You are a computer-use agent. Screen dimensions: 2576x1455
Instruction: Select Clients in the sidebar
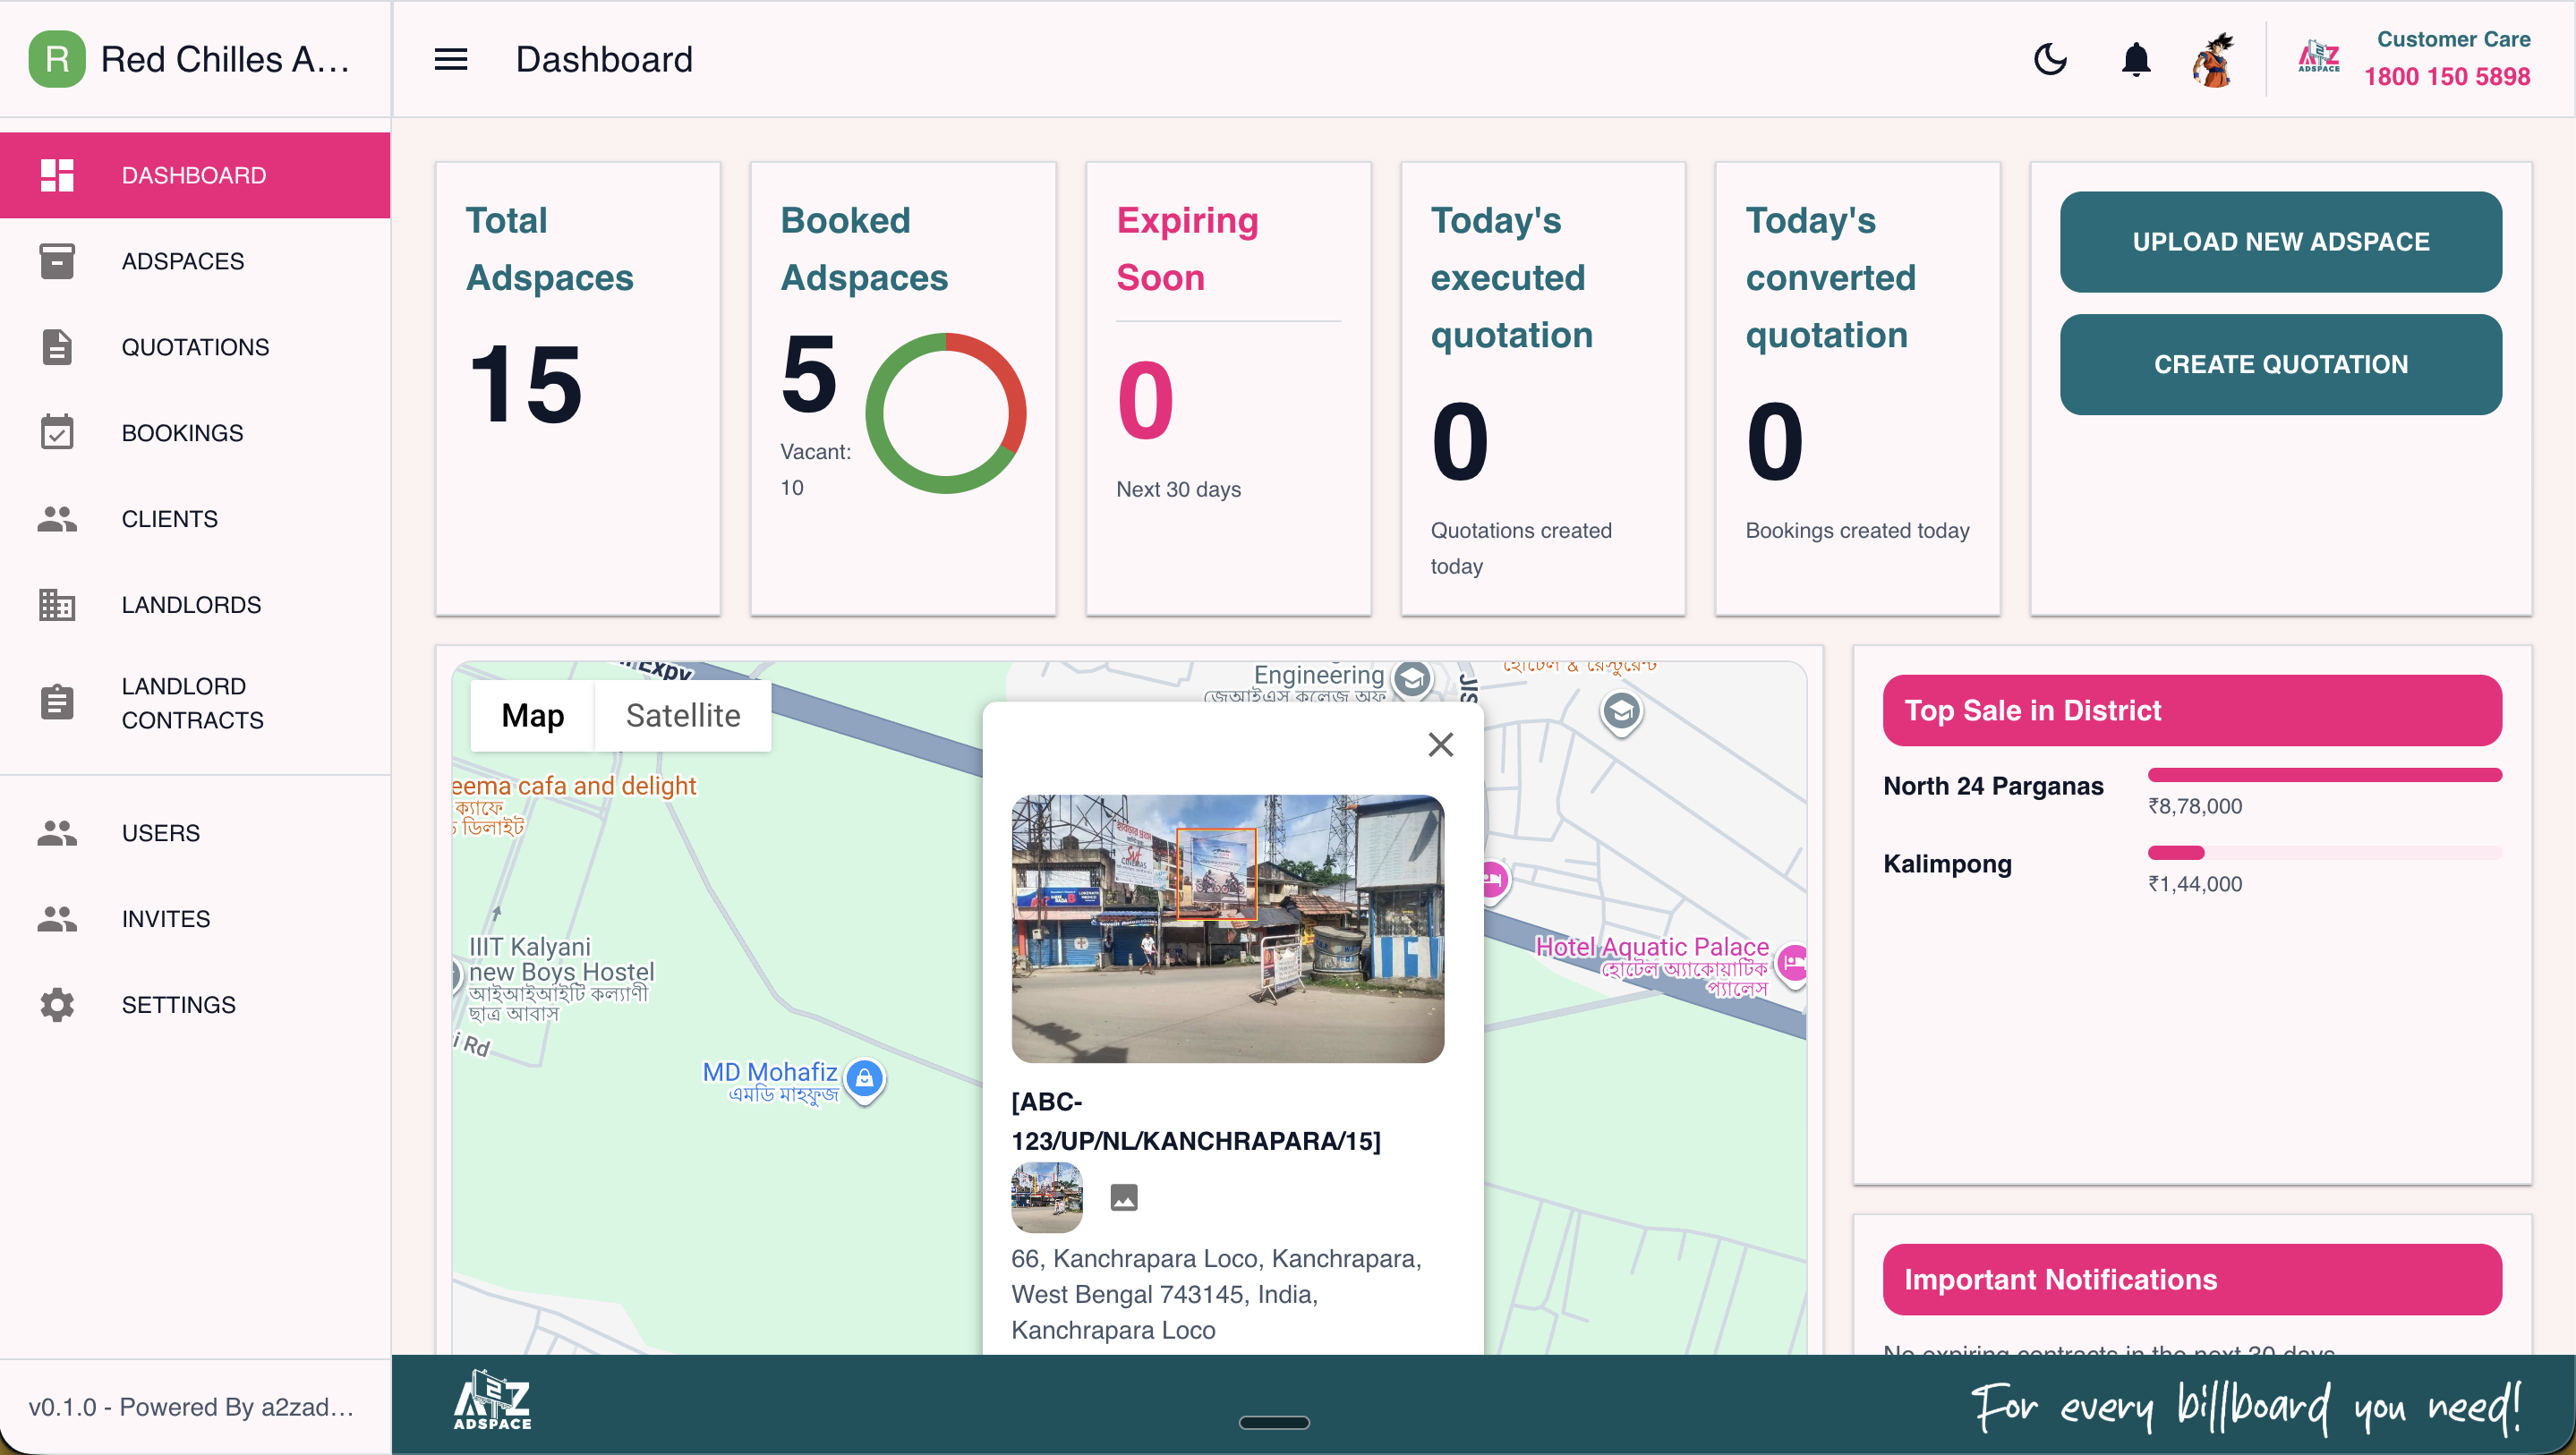(x=169, y=519)
